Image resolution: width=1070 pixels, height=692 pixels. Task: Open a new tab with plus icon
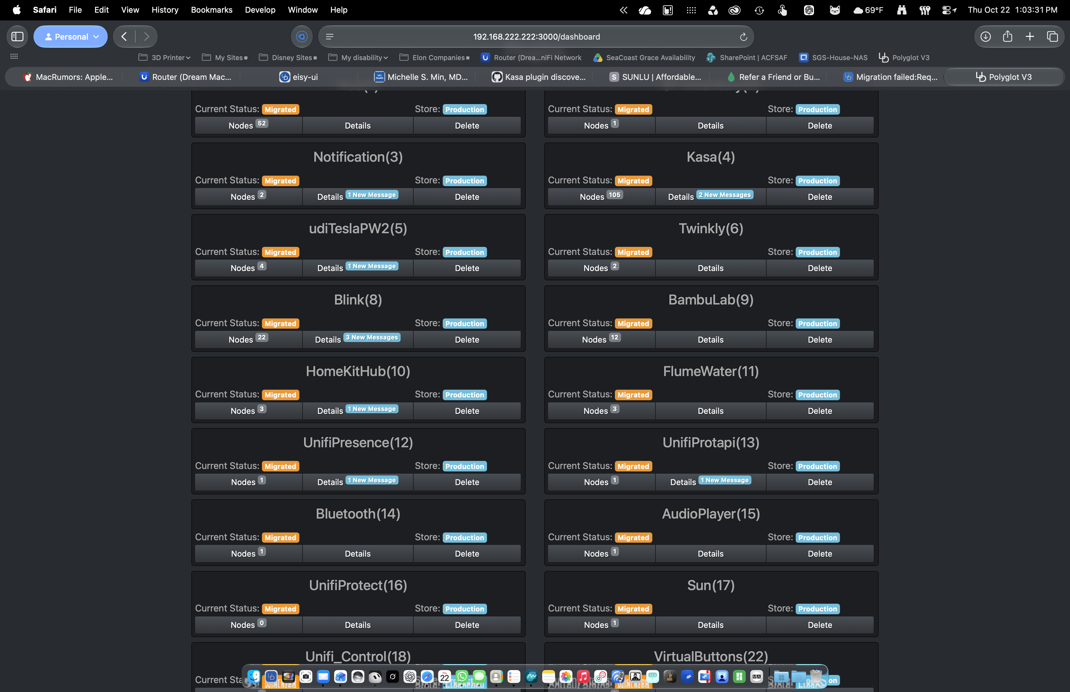pyautogui.click(x=1030, y=37)
